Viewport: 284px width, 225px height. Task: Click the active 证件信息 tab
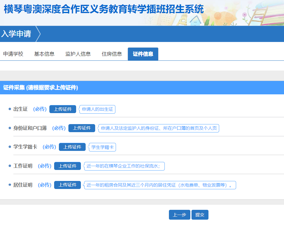coord(143,54)
